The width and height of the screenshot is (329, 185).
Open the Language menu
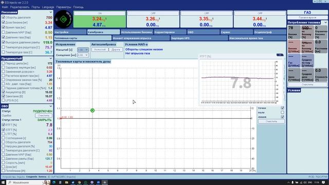48,7
